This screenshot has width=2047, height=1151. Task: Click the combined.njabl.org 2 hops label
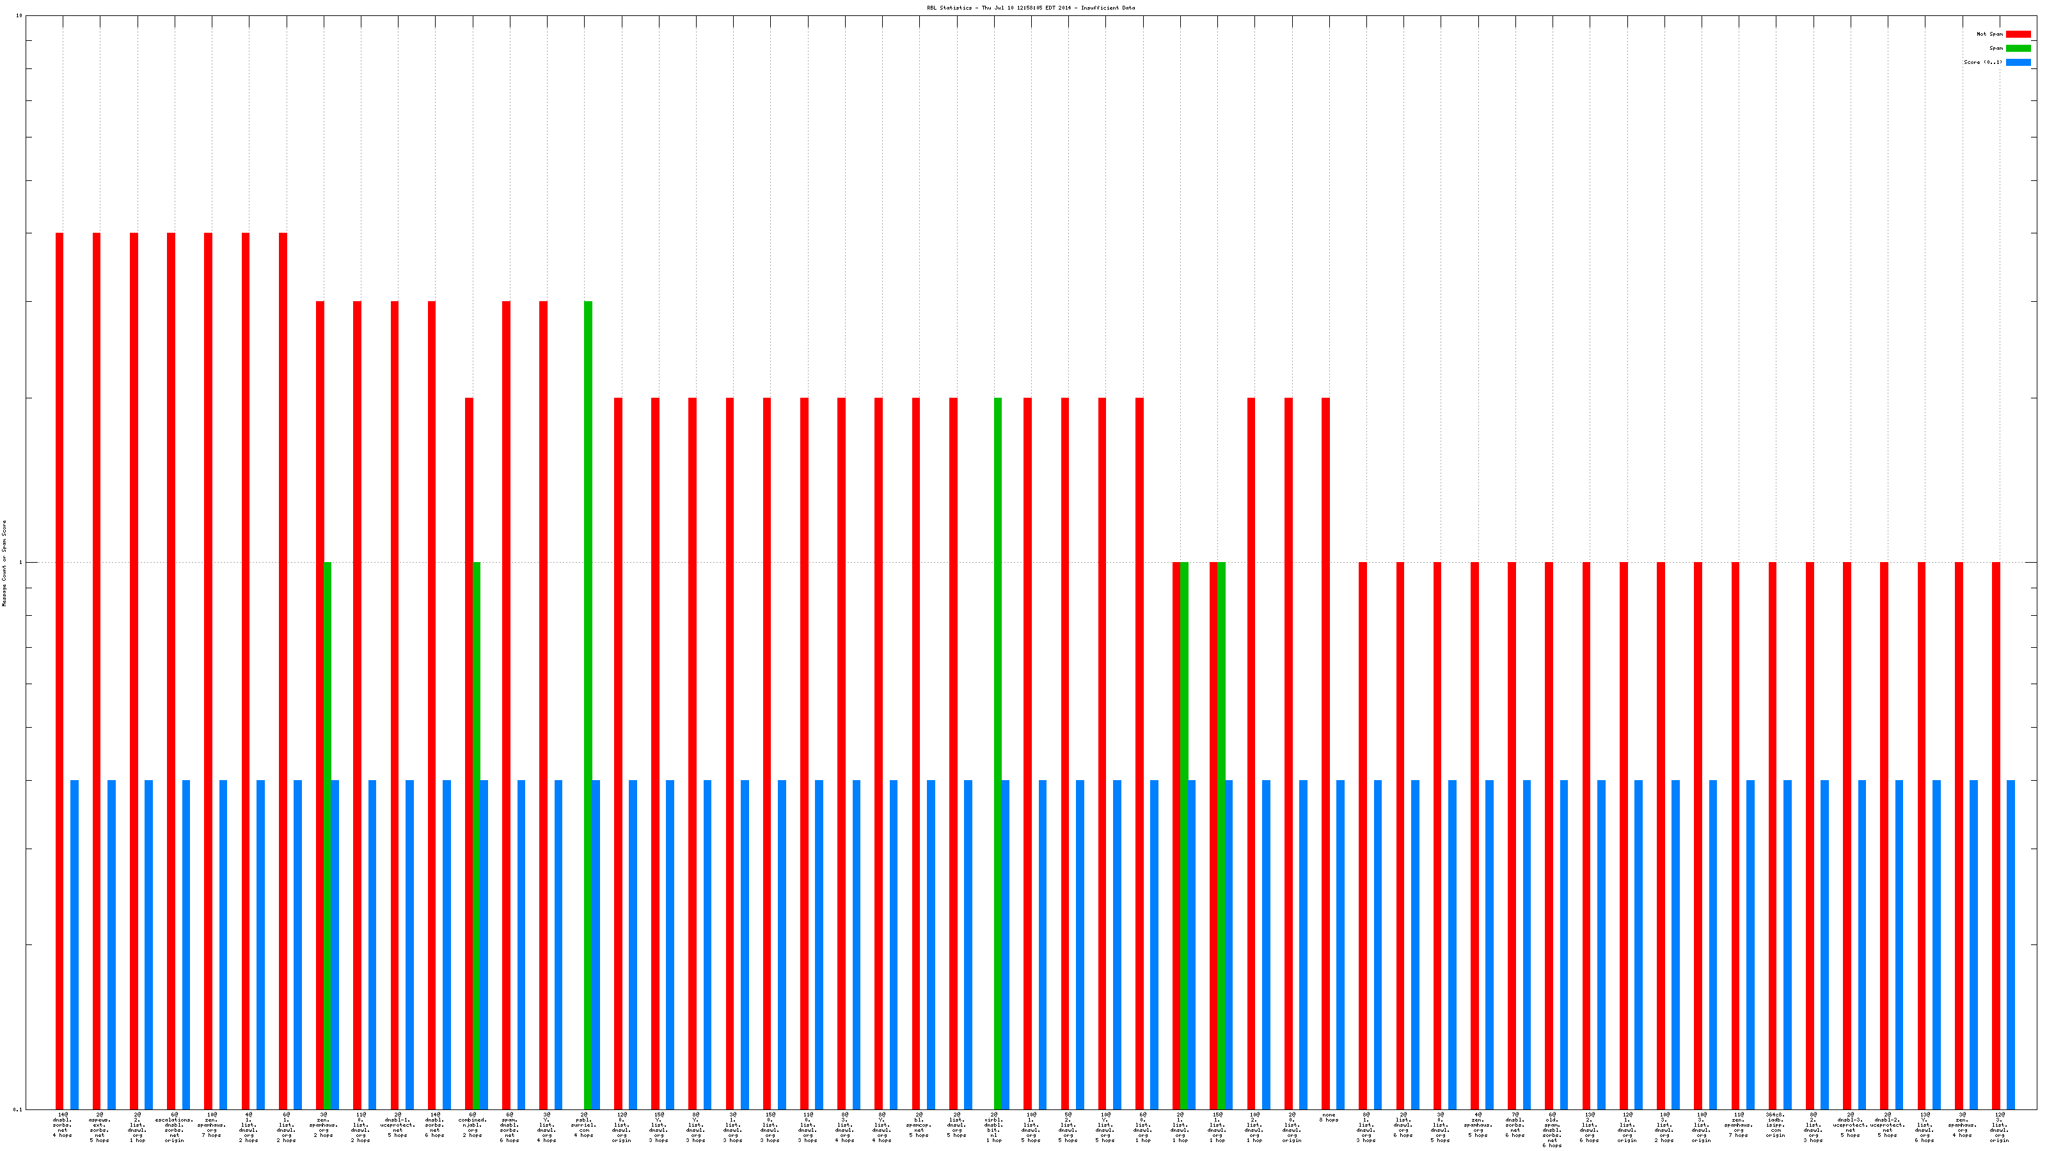(472, 1125)
